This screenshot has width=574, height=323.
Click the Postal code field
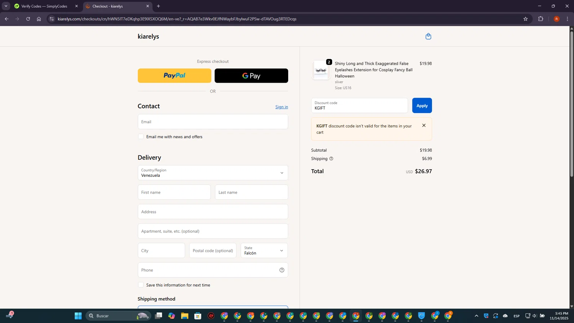213,251
